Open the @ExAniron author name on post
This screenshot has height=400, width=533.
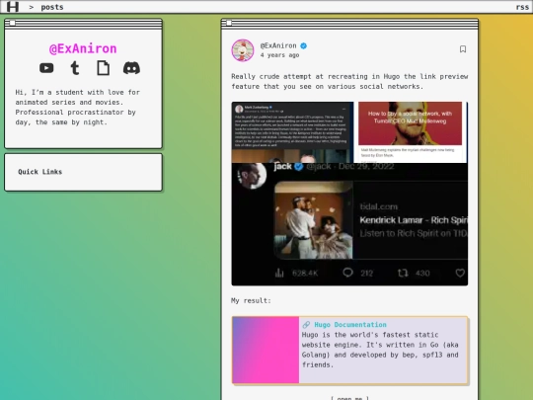[278, 45]
